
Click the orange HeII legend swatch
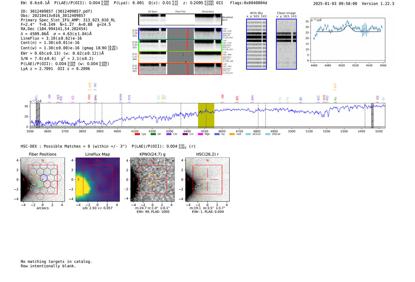(232, 134)
